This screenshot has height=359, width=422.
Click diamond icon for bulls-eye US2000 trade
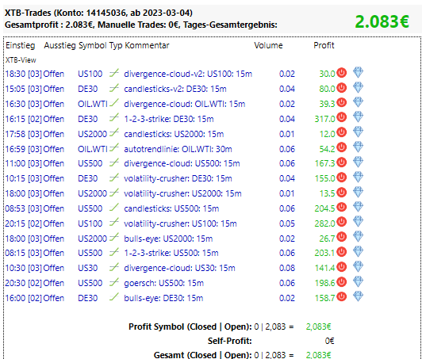358,237
